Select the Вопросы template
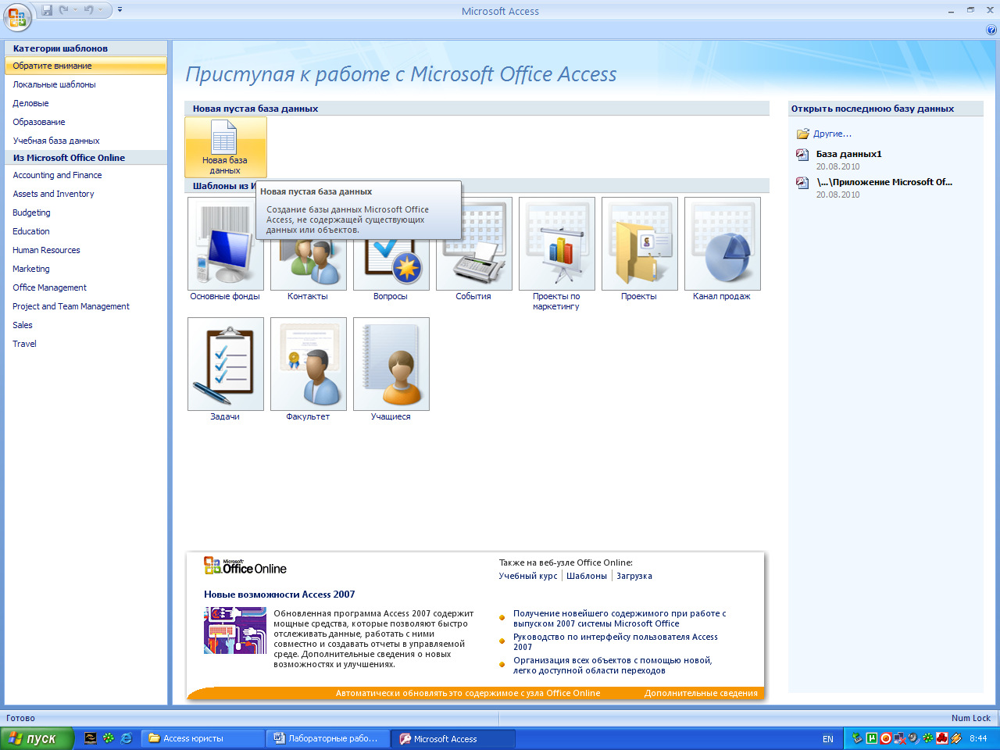Screen dimensions: 1000x750 tap(391, 249)
